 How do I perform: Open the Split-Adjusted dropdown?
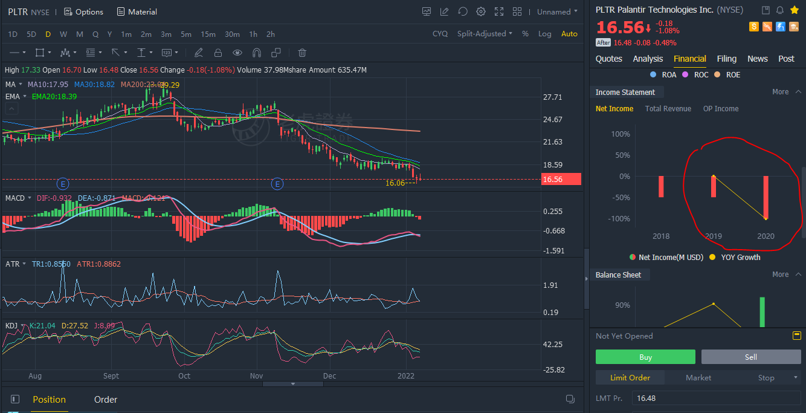click(485, 34)
